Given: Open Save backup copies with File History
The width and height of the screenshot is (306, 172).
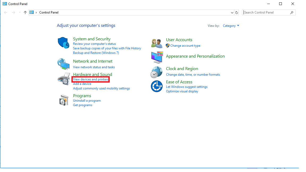Looking at the screenshot, I should click(107, 48).
